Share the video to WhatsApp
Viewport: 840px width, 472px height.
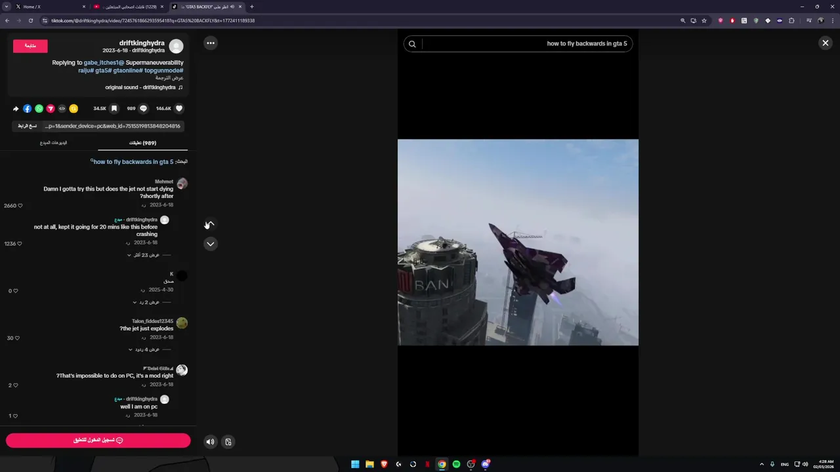[x=39, y=109]
